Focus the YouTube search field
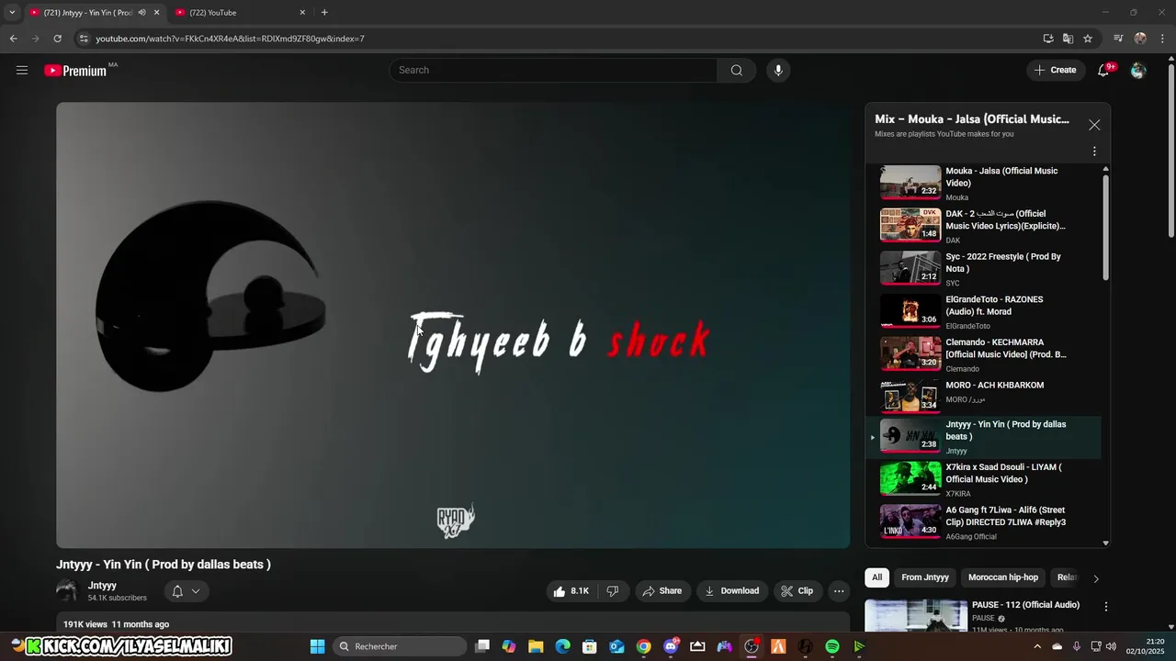The height and width of the screenshot is (661, 1176). (553, 70)
